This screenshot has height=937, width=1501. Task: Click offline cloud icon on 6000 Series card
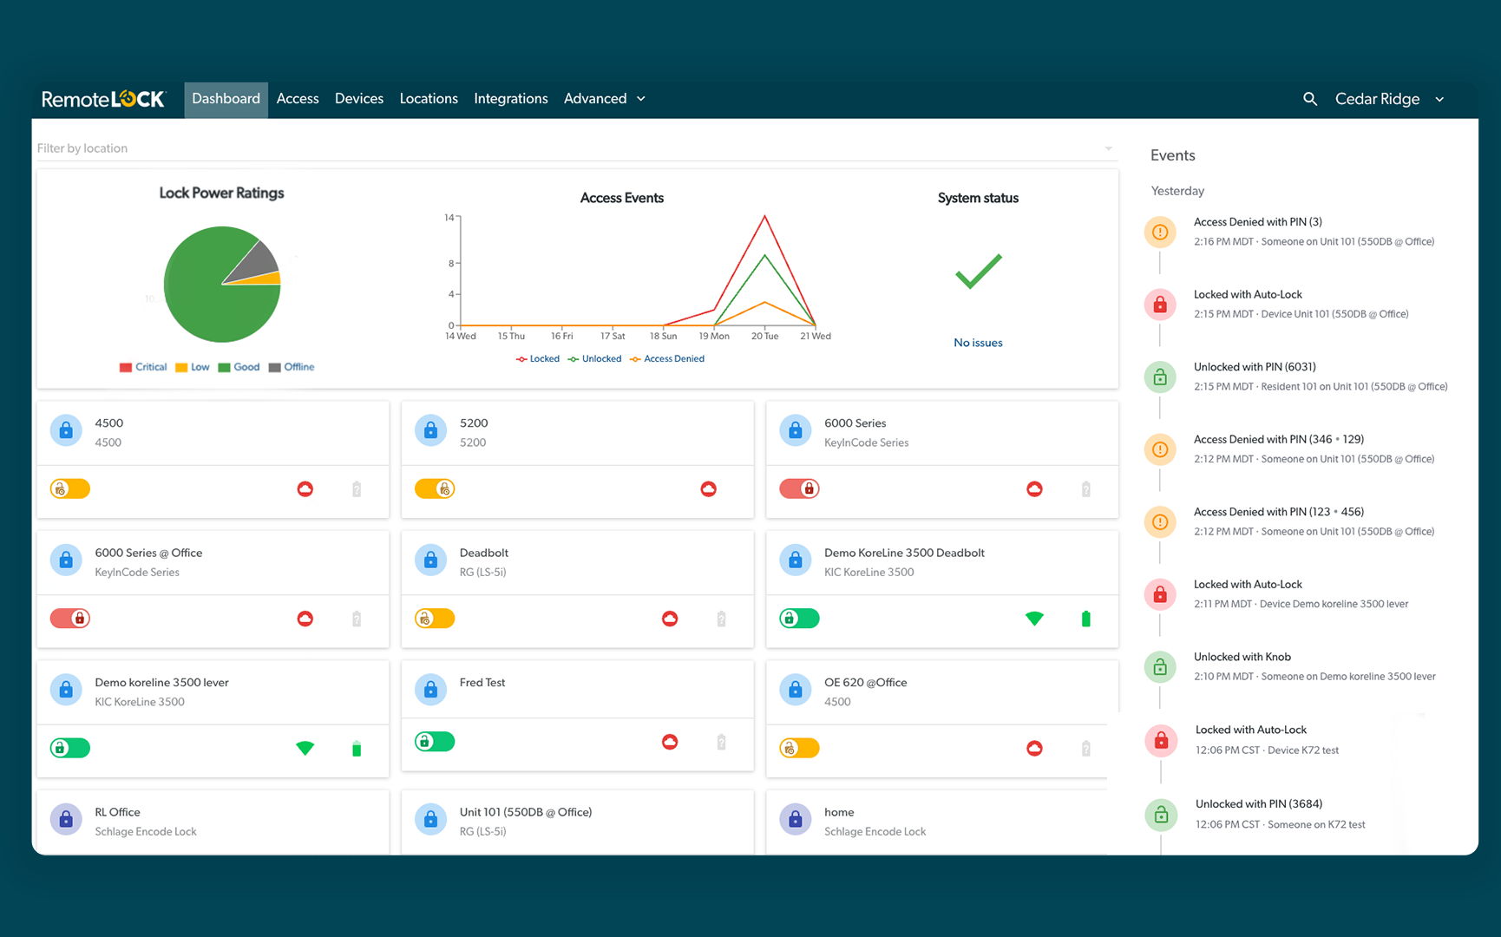click(1034, 489)
